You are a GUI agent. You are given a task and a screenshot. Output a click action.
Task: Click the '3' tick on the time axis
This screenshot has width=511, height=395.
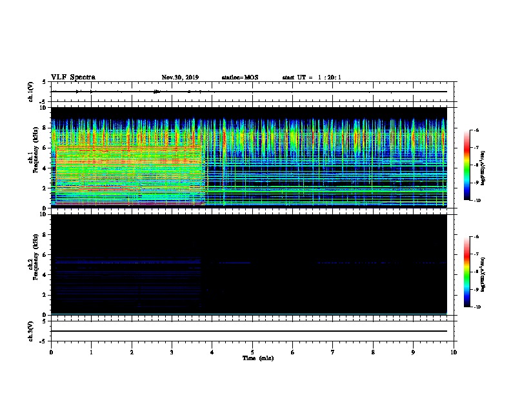coord(172,352)
